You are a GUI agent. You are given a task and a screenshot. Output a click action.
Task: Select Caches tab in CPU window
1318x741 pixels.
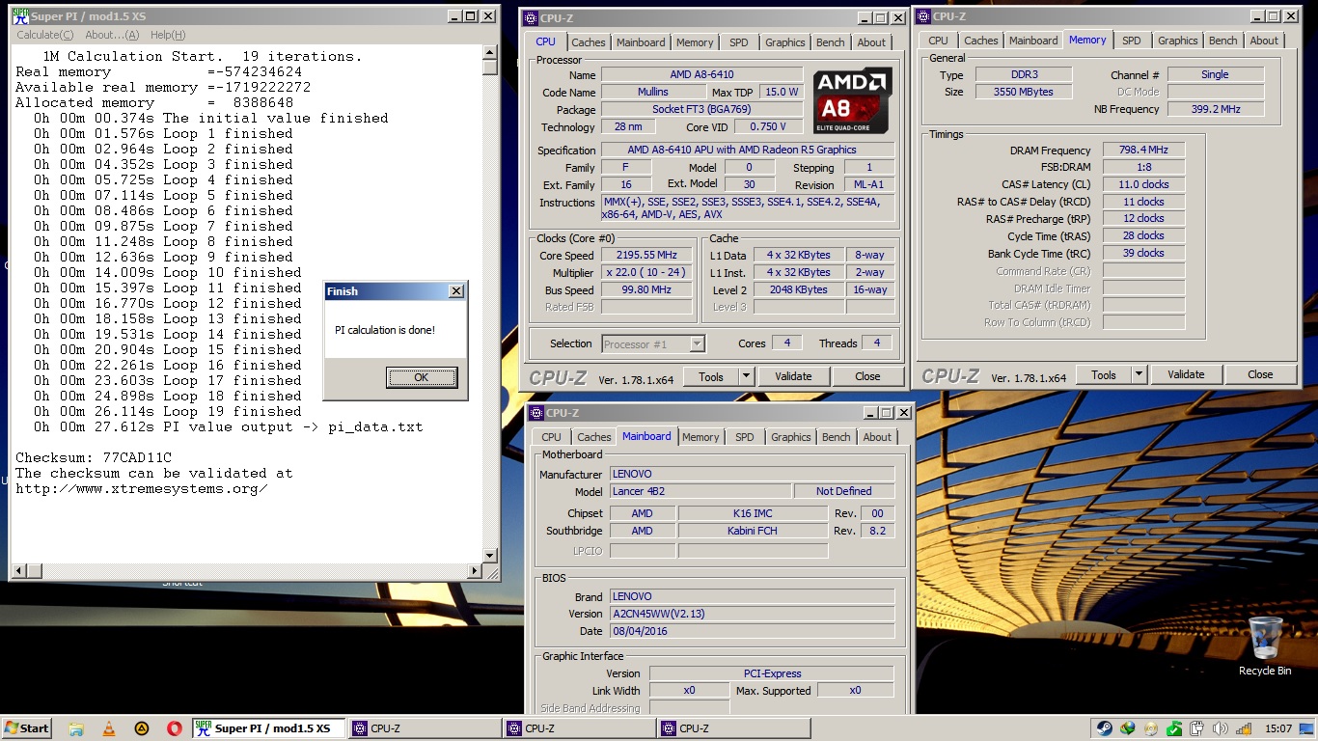[588, 42]
